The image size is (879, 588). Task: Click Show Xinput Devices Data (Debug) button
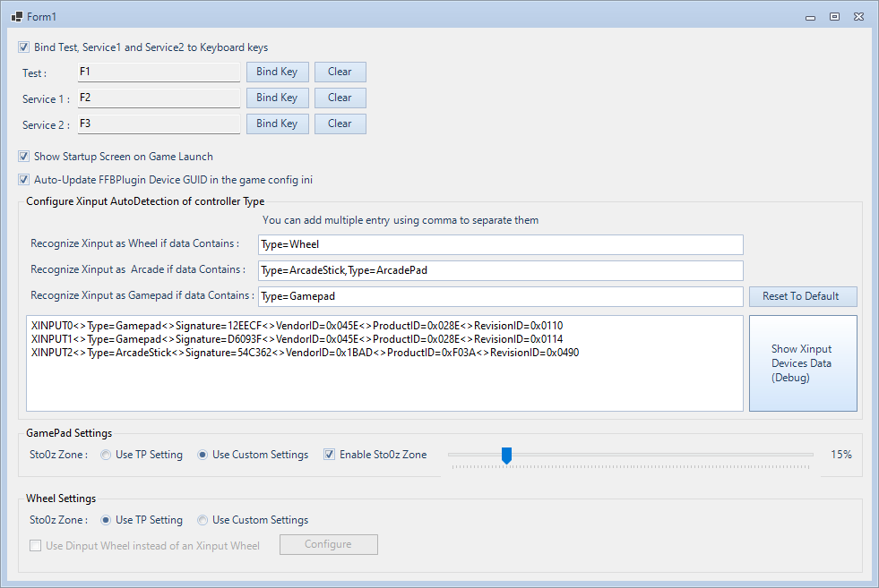tap(803, 362)
